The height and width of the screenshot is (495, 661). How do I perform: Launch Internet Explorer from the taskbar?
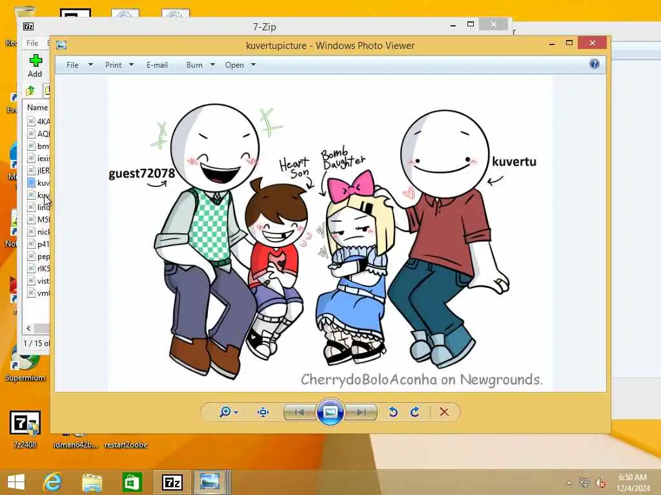coord(53,482)
